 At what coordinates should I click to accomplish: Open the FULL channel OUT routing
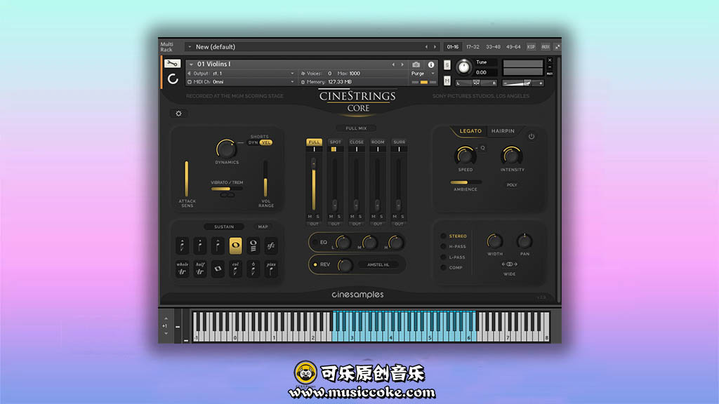click(314, 224)
